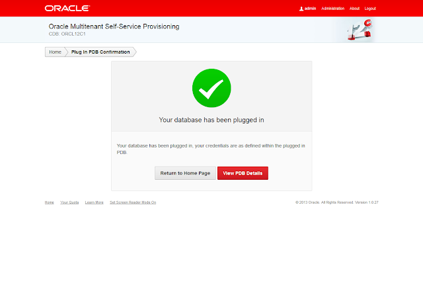Click View PDB Details button
The width and height of the screenshot is (423, 289).
[x=243, y=173]
